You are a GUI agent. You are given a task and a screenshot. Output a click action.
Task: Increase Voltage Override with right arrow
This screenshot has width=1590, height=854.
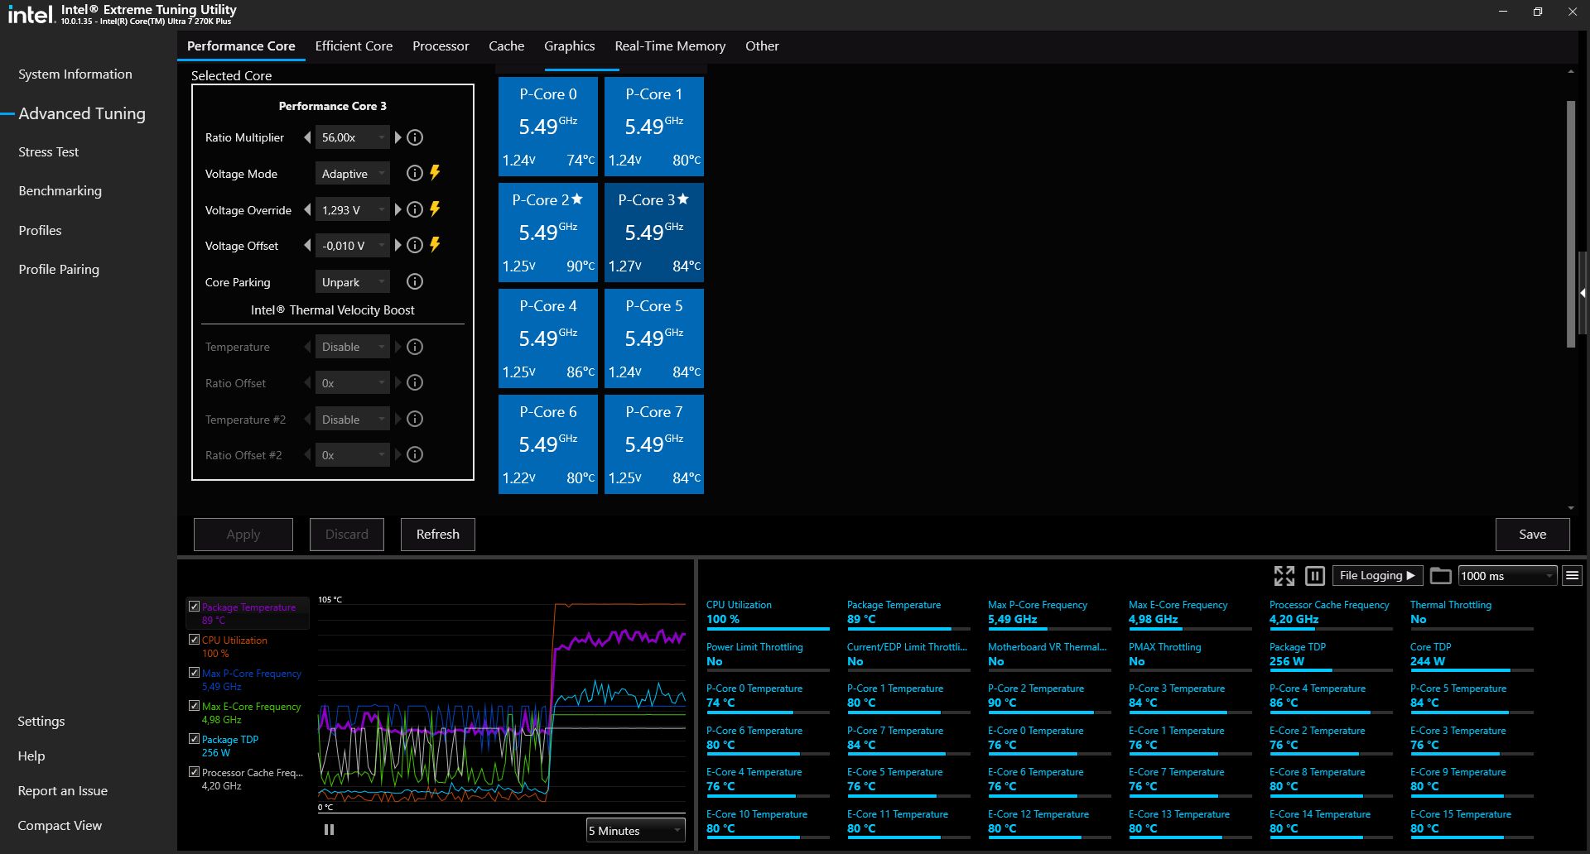click(x=397, y=209)
